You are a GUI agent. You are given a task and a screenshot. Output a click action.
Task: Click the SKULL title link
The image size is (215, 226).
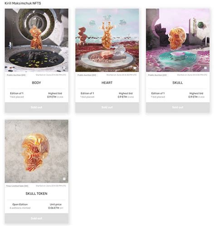point(178,83)
